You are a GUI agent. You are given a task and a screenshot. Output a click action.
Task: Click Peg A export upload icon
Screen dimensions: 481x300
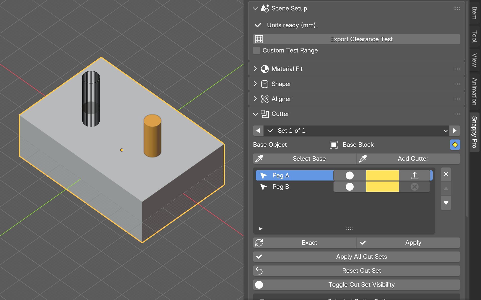click(x=414, y=175)
